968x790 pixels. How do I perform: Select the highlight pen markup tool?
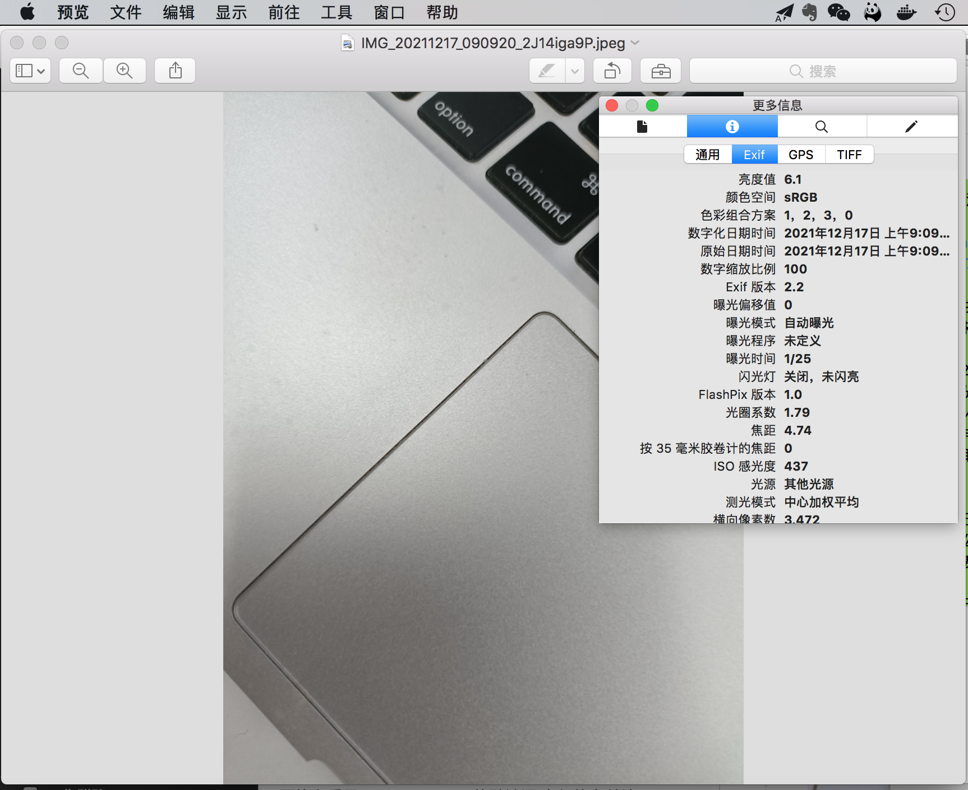(x=547, y=71)
